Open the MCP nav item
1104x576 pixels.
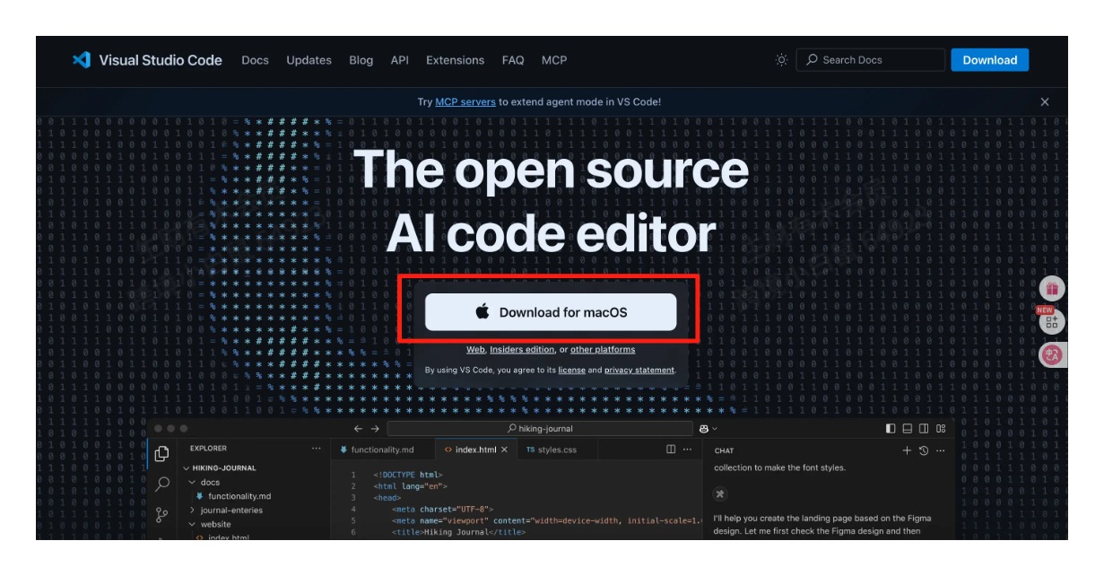pos(554,60)
